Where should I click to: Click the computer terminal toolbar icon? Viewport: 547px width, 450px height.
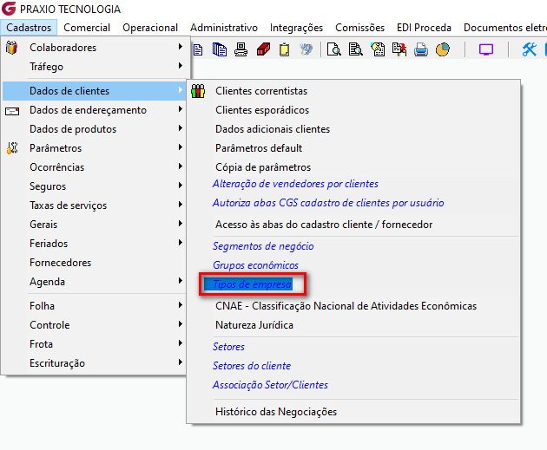point(241,49)
